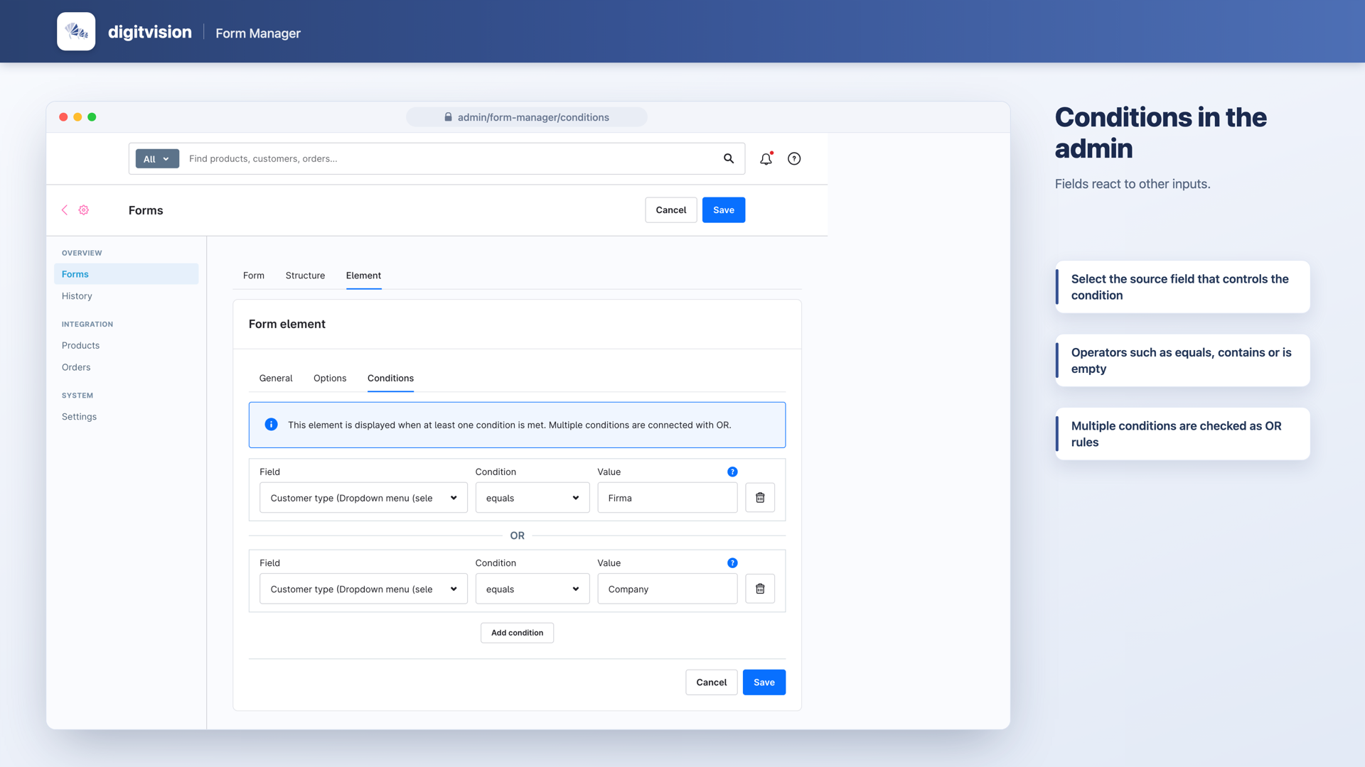
Task: Open Forms in the sidebar
Action: tap(126, 274)
